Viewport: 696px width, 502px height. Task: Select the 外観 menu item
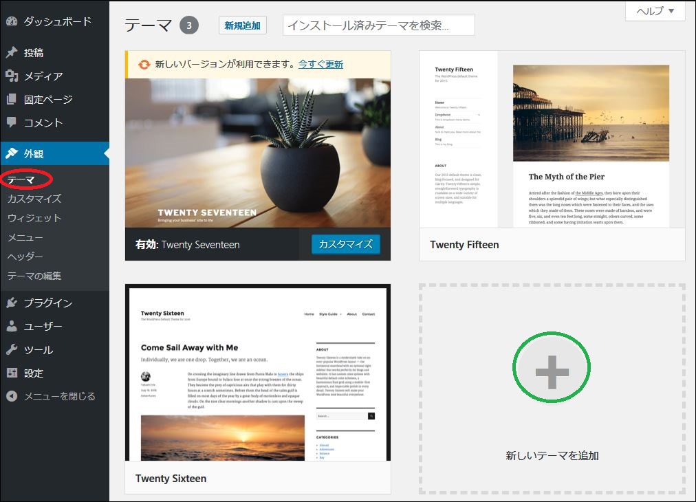[x=54, y=153]
